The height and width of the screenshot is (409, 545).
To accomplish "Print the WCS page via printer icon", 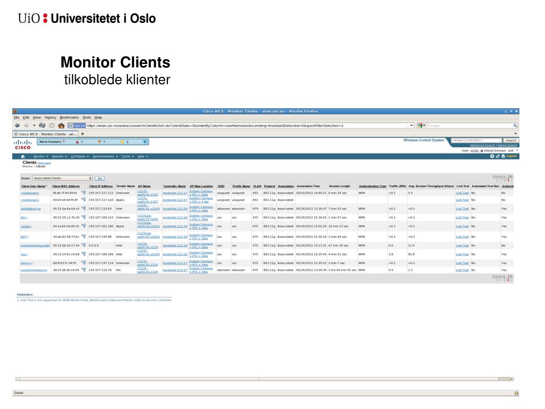I will [503, 156].
